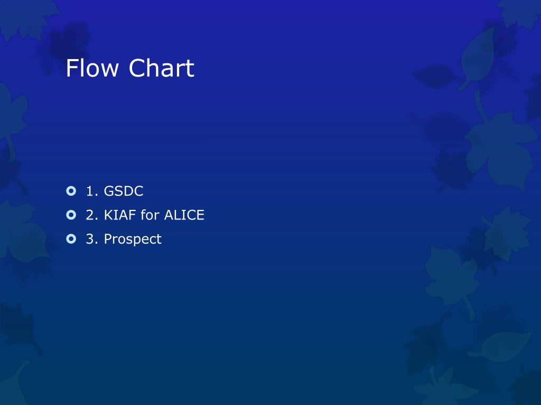Select the Flow Chart slide title

130,68
